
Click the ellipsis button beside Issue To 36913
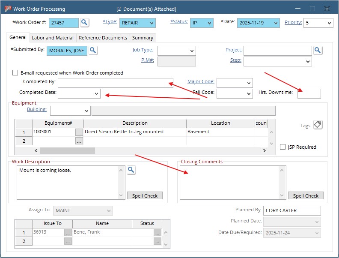(x=68, y=232)
